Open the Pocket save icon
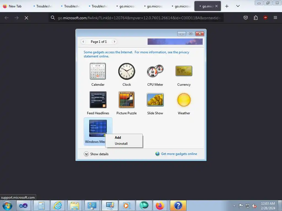This screenshot has width=282, height=211. [245, 18]
